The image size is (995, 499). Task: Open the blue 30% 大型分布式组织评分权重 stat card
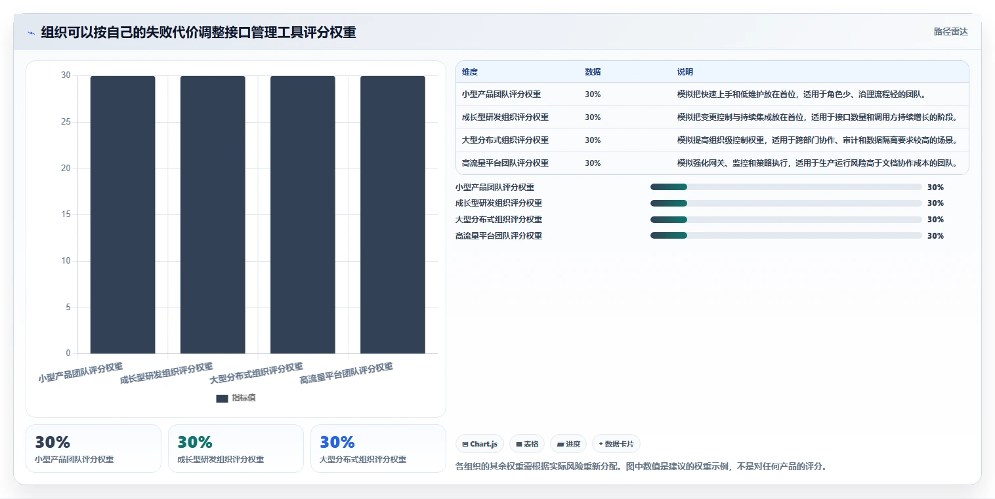click(378, 449)
